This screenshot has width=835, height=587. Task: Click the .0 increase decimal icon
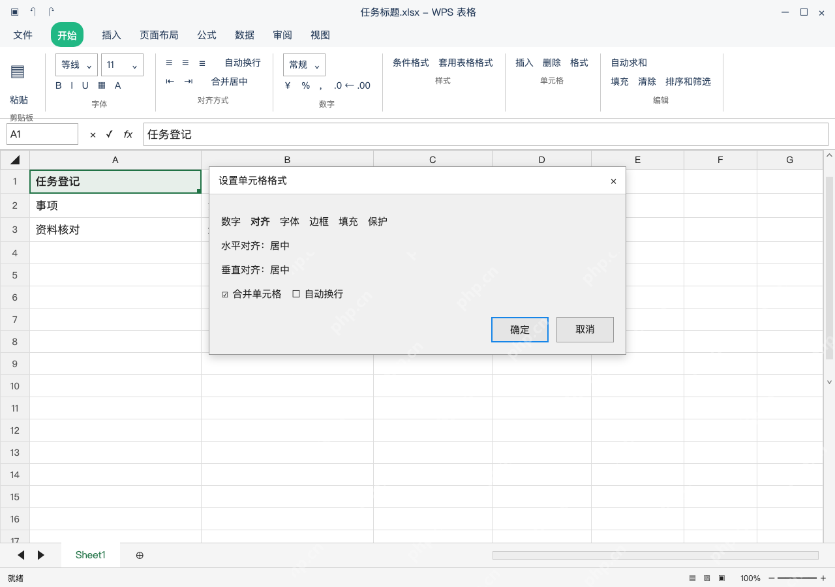pos(338,85)
